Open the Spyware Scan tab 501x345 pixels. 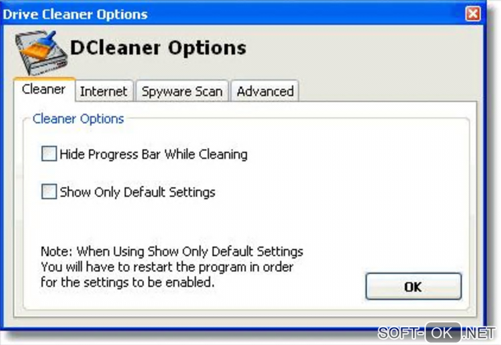click(x=182, y=91)
